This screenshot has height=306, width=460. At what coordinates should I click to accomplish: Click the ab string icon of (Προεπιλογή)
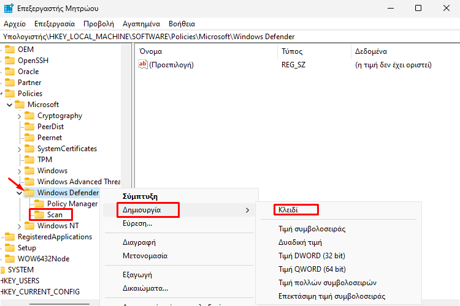tap(143, 65)
